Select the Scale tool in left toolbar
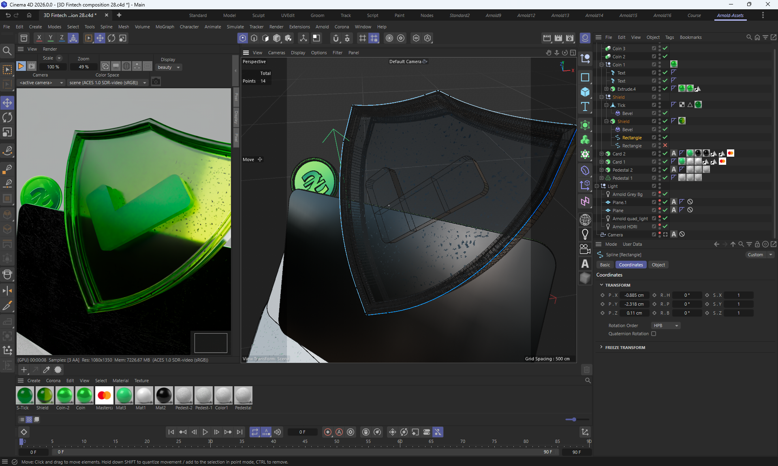Viewport: 778px width, 466px height. 7,132
